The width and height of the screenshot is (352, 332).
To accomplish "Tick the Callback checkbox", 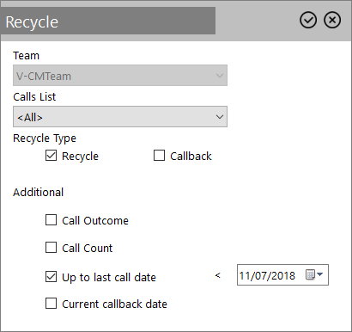I will coord(159,156).
